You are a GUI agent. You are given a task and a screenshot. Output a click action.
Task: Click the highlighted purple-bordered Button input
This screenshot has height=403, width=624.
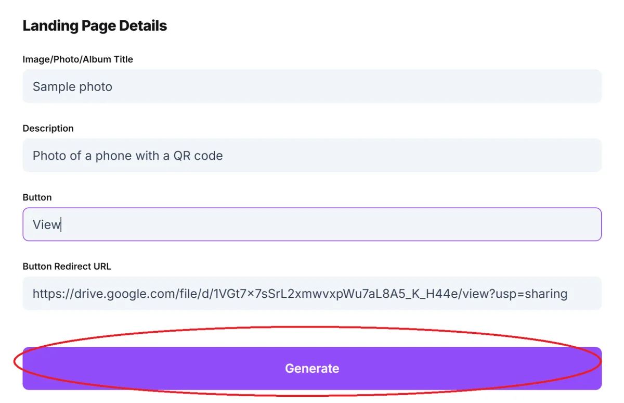[x=312, y=224]
